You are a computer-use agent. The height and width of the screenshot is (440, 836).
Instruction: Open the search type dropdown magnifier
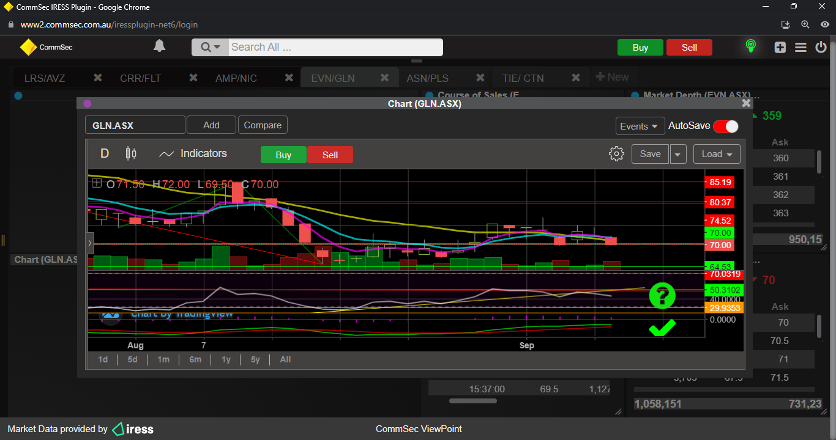coord(210,47)
